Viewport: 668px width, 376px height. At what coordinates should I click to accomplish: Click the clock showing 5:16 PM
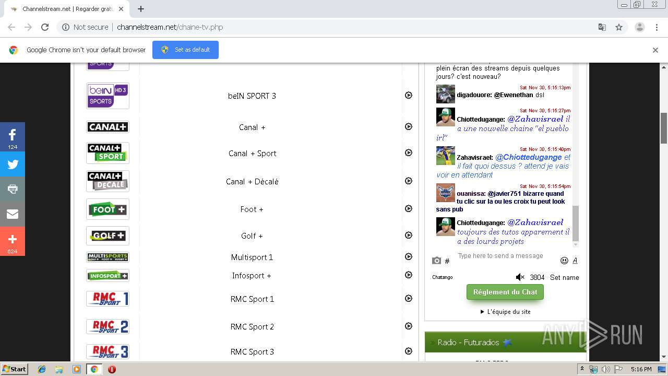pos(641,369)
